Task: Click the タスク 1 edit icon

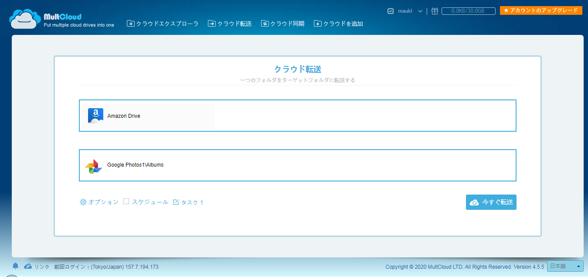Action: pos(176,202)
